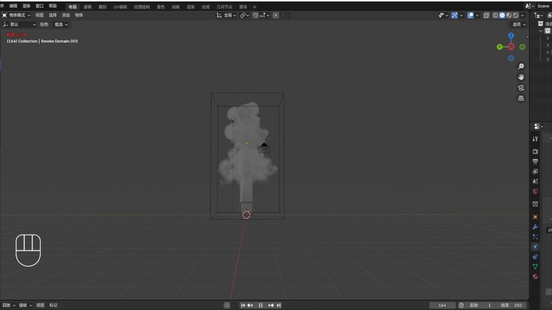The height and width of the screenshot is (310, 552).
Task: Click the Zoom magnifier icon in viewport sidebar
Action: pos(521,66)
